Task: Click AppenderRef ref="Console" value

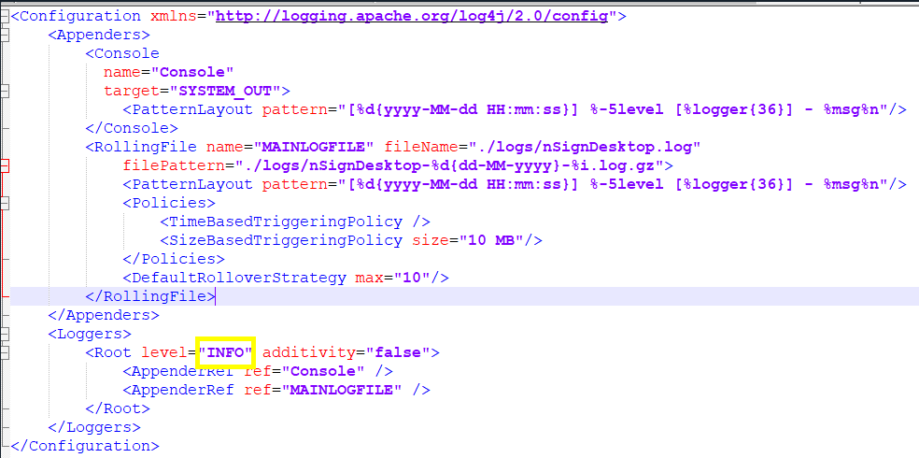Action: tap(323, 371)
